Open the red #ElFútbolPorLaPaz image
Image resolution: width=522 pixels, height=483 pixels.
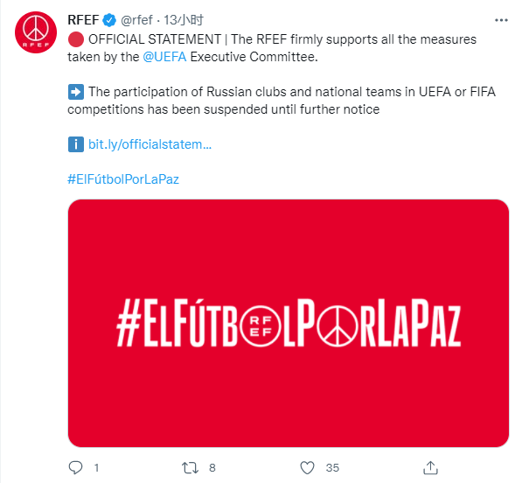pos(289,323)
